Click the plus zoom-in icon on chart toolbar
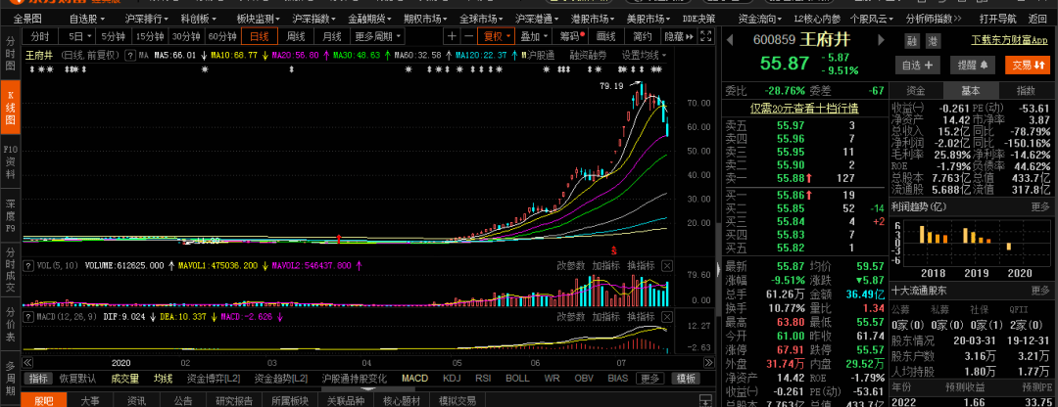The image size is (1058, 407). tap(453, 36)
